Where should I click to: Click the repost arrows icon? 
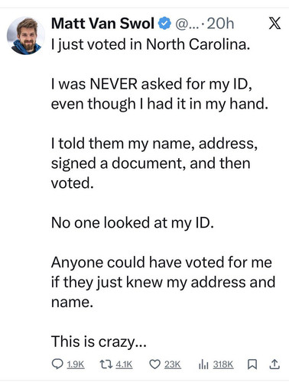[106, 364]
